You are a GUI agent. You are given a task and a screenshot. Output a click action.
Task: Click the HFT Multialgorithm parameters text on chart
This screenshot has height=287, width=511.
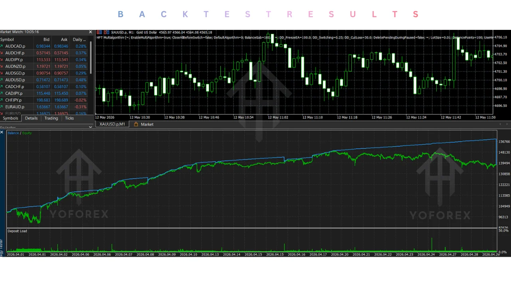pyautogui.click(x=295, y=37)
